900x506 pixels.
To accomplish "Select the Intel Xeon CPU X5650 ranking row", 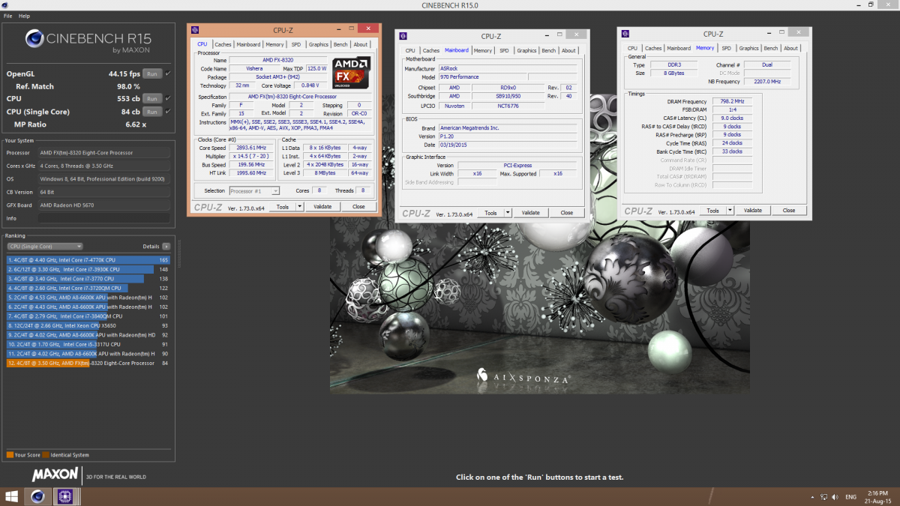I will [x=88, y=325].
